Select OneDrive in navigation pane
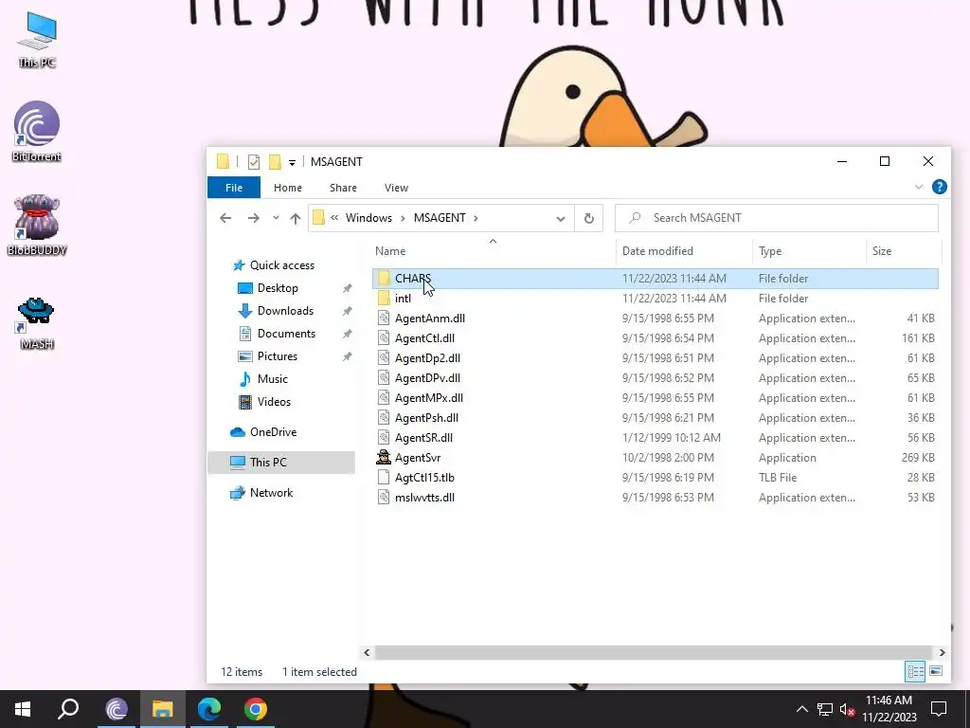 (x=273, y=432)
